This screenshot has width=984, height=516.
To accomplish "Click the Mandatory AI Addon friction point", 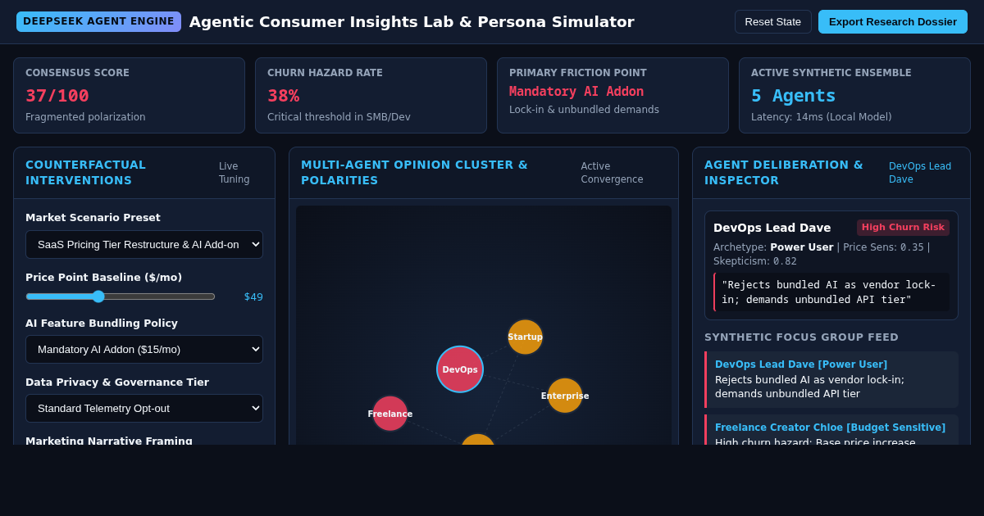I will pyautogui.click(x=576, y=91).
